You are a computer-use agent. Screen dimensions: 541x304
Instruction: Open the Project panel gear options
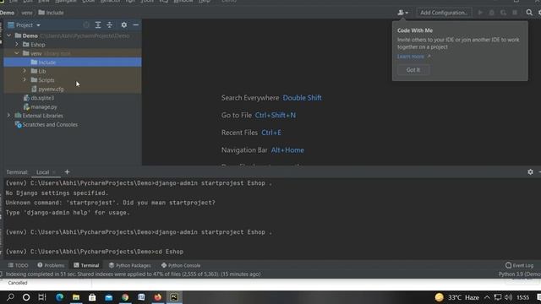[x=124, y=25]
